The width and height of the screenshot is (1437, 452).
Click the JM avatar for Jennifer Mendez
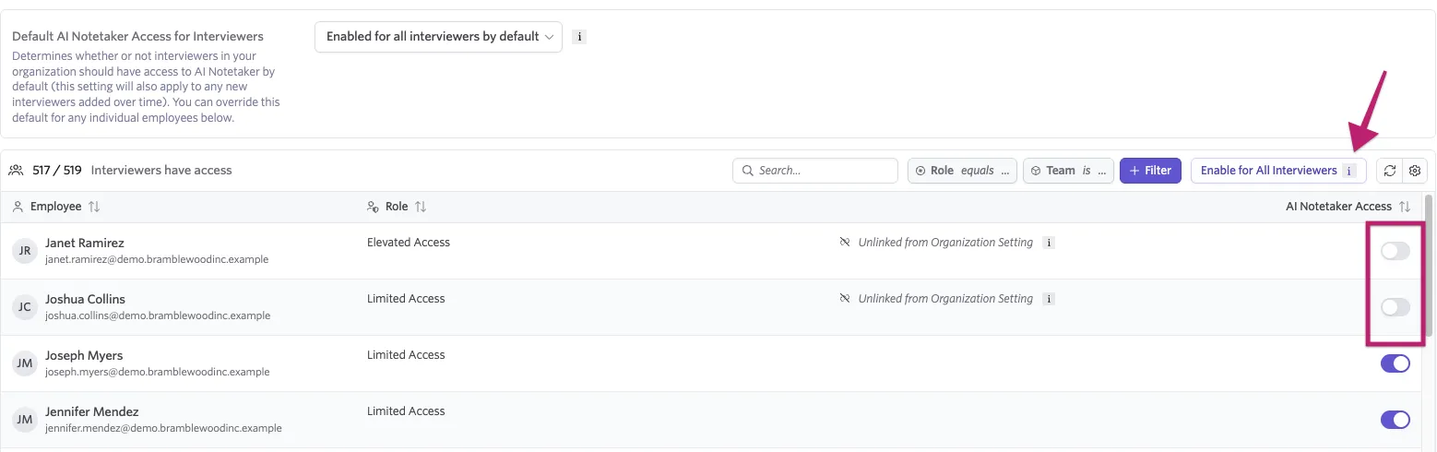[x=25, y=420]
